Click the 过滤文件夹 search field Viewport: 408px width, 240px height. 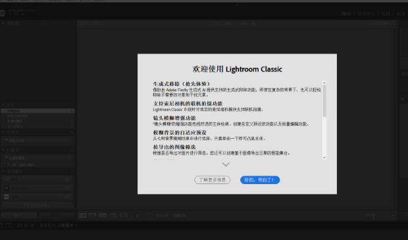pos(39,141)
